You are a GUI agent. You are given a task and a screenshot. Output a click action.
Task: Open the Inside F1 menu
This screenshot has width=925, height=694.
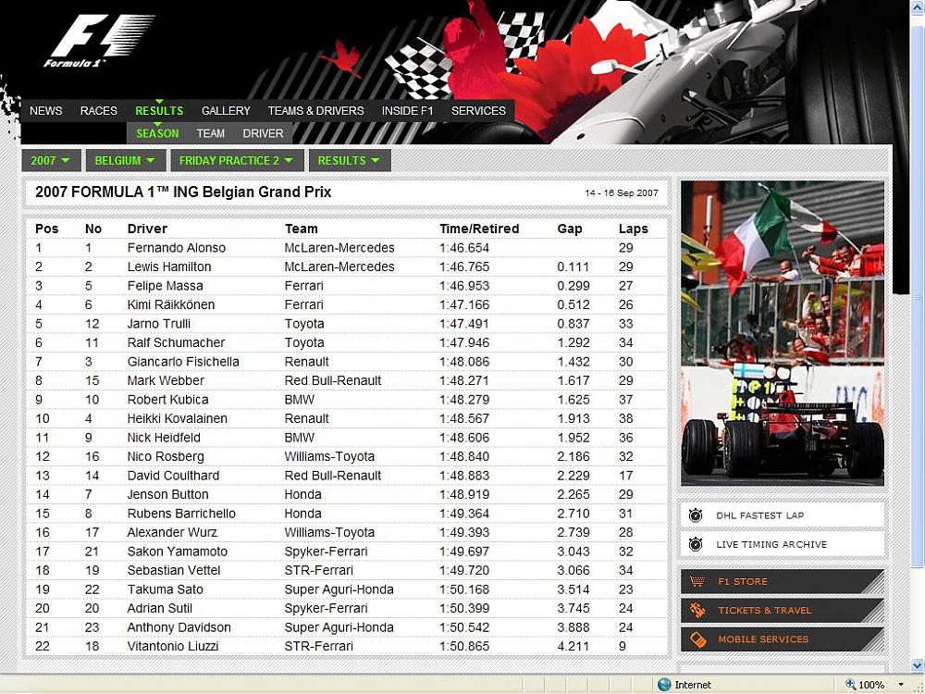click(x=407, y=111)
